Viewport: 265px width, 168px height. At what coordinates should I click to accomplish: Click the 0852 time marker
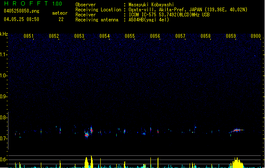coord(54,36)
